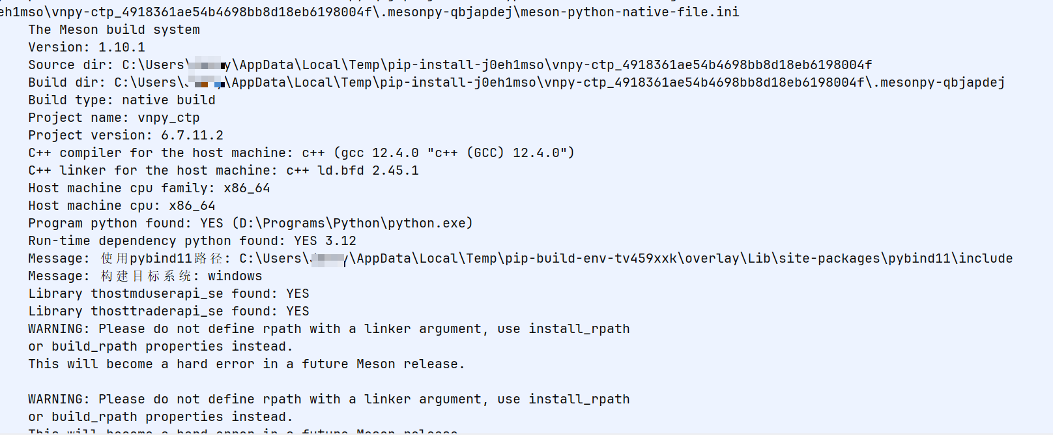Screen dimensions: 1053x436
Task: Click the Source dir path line
Action: click(x=450, y=65)
